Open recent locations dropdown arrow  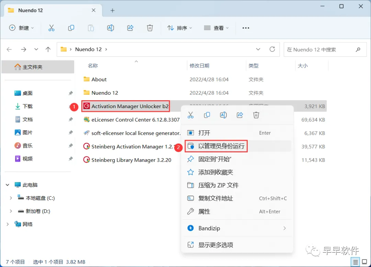tap(36, 49)
